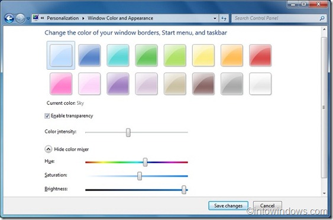The image size is (333, 220).
Task: Pick the hot pink Fuchsia swatch
Action: click(x=61, y=83)
